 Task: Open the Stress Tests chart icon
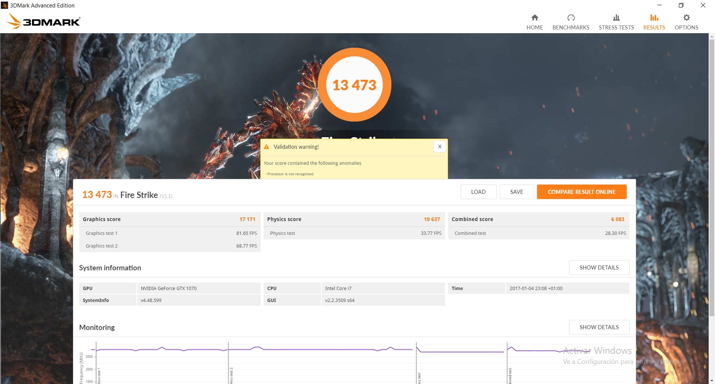point(616,18)
